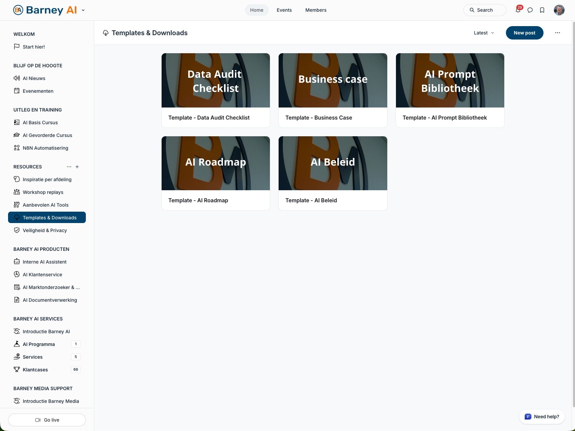Open the Need help? chat widget

pos(542,417)
